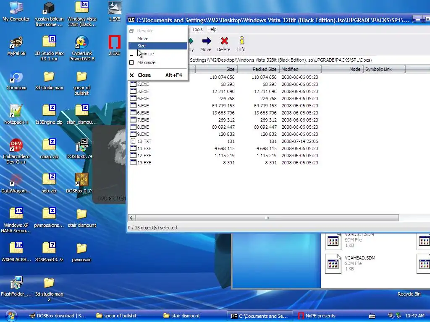
Task: Sort by the Symbolic Link column header
Action: pos(384,69)
